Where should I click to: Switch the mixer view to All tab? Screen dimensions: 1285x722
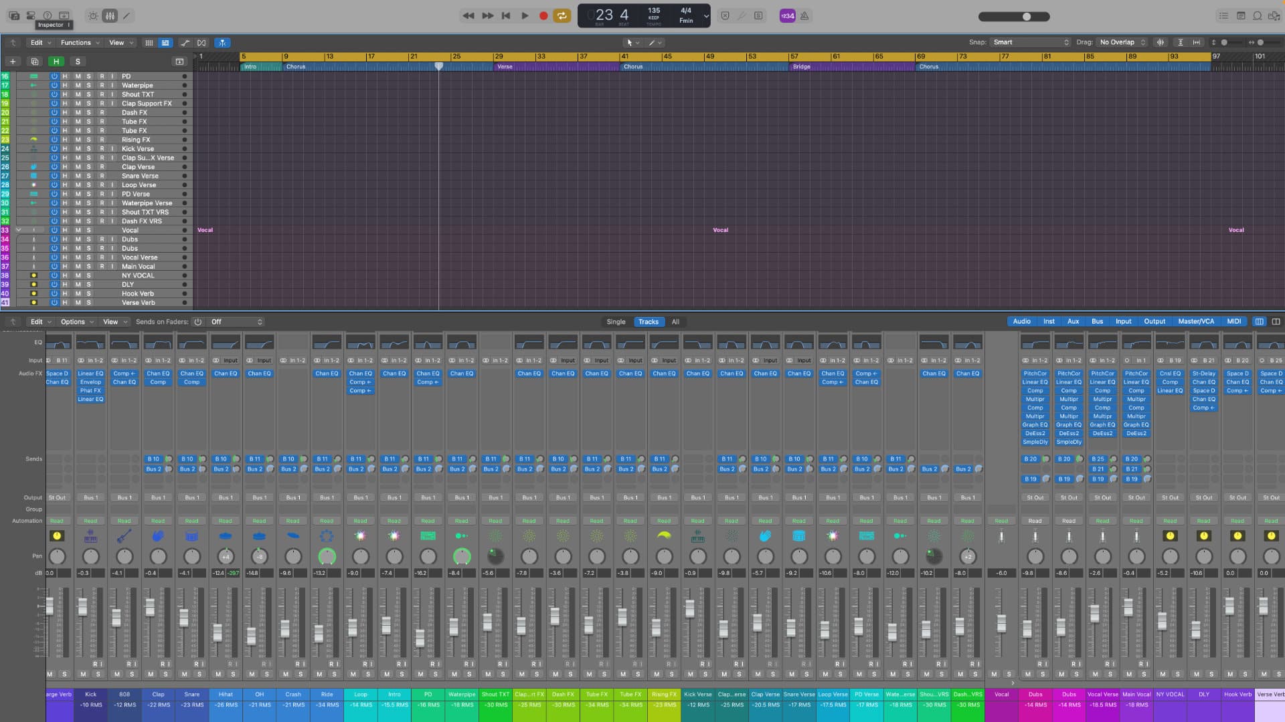coord(675,322)
